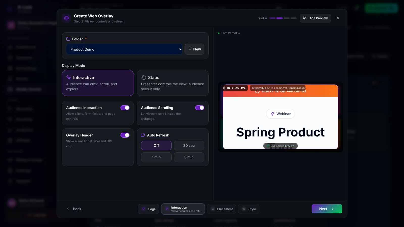
Task: Click the external link icon in Live embed preview
Action: click(x=268, y=146)
